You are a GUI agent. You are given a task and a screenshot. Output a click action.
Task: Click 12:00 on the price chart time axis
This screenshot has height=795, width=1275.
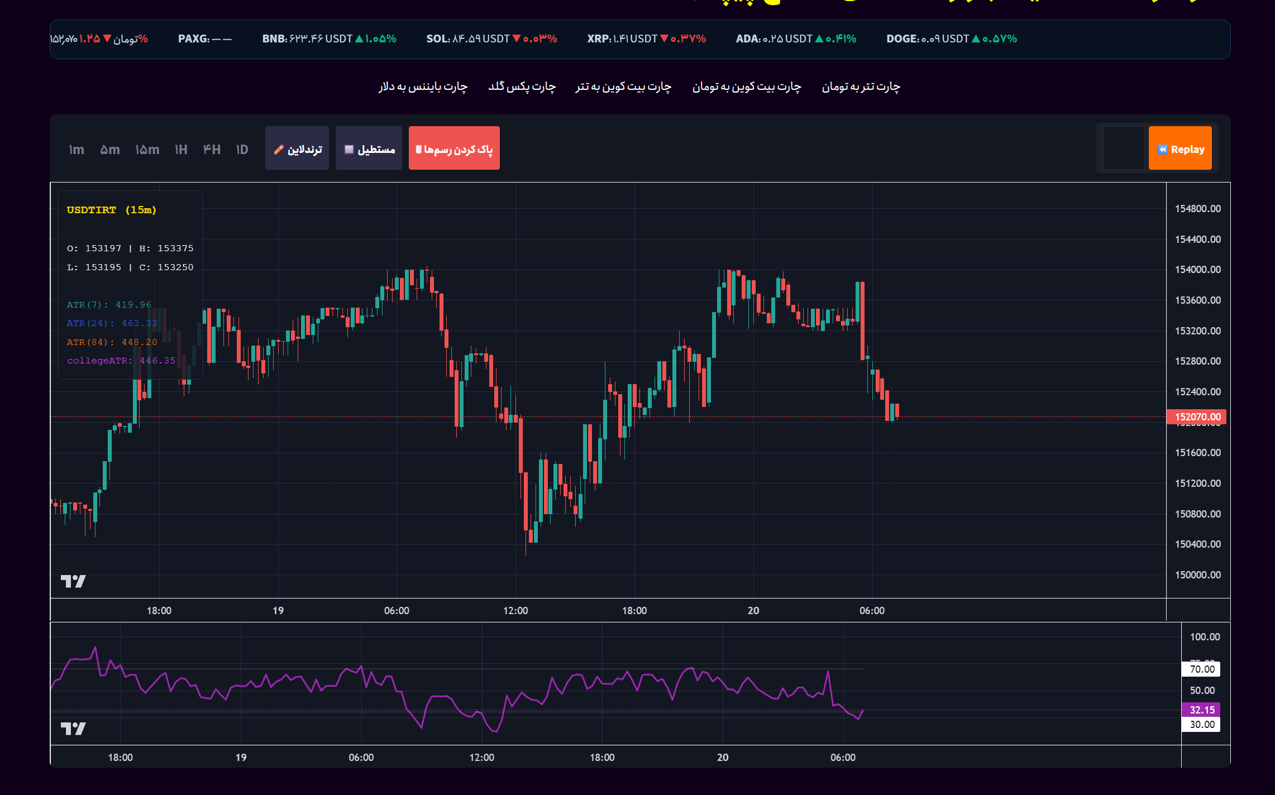pyautogui.click(x=515, y=611)
